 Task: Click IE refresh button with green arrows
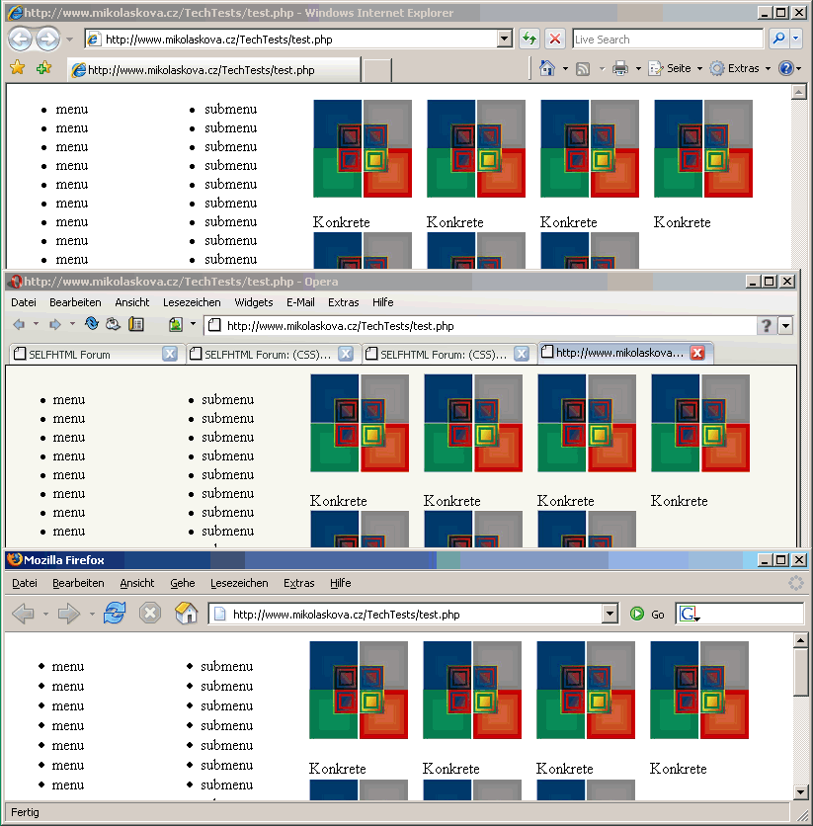click(x=529, y=39)
